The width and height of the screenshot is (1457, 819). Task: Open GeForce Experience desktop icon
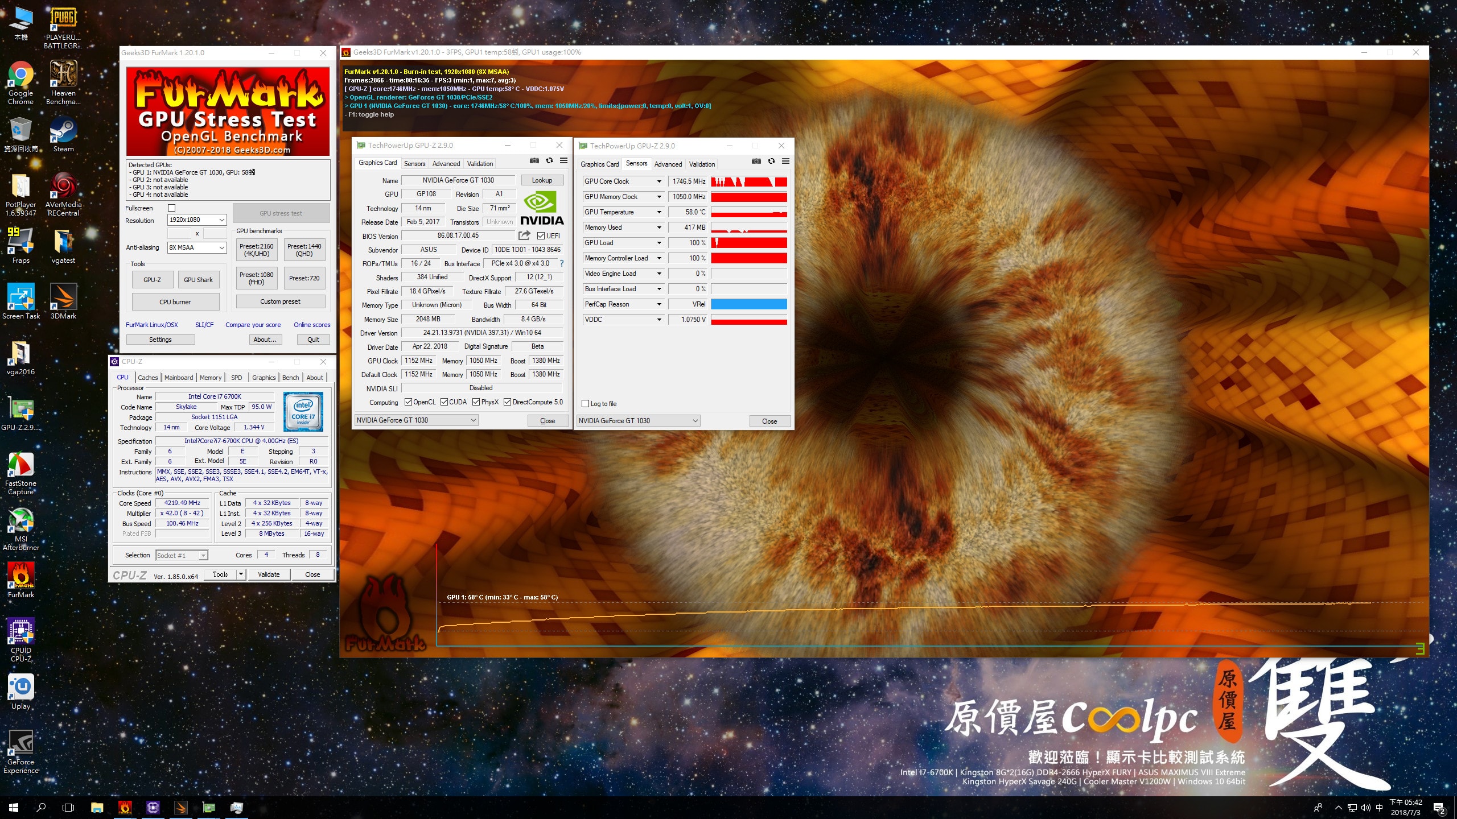pyautogui.click(x=20, y=752)
